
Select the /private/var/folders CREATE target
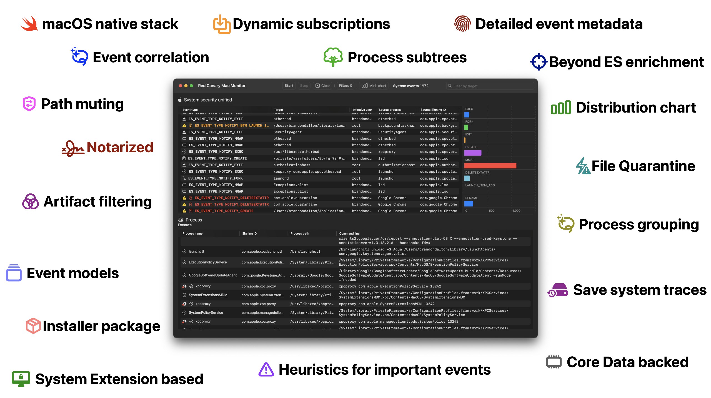coord(309,158)
